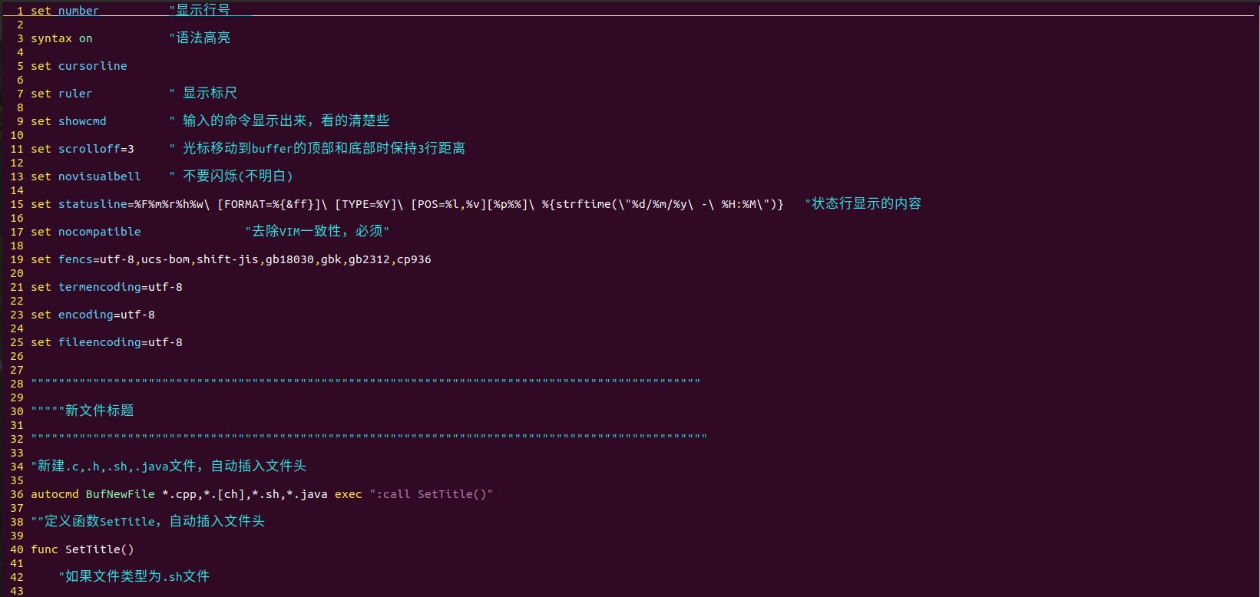Click line number 43 in the gutter
This screenshot has width=1260, height=597.
click(17, 591)
